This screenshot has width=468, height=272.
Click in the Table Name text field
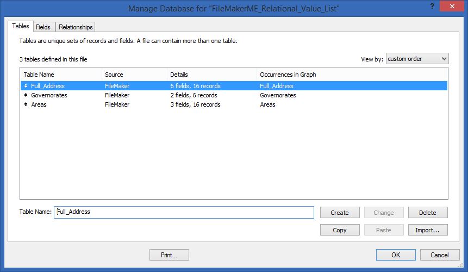click(184, 212)
